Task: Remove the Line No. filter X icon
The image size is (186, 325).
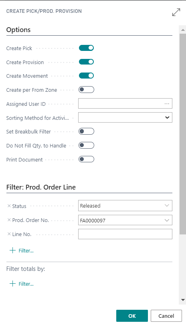Action: tap(9, 234)
